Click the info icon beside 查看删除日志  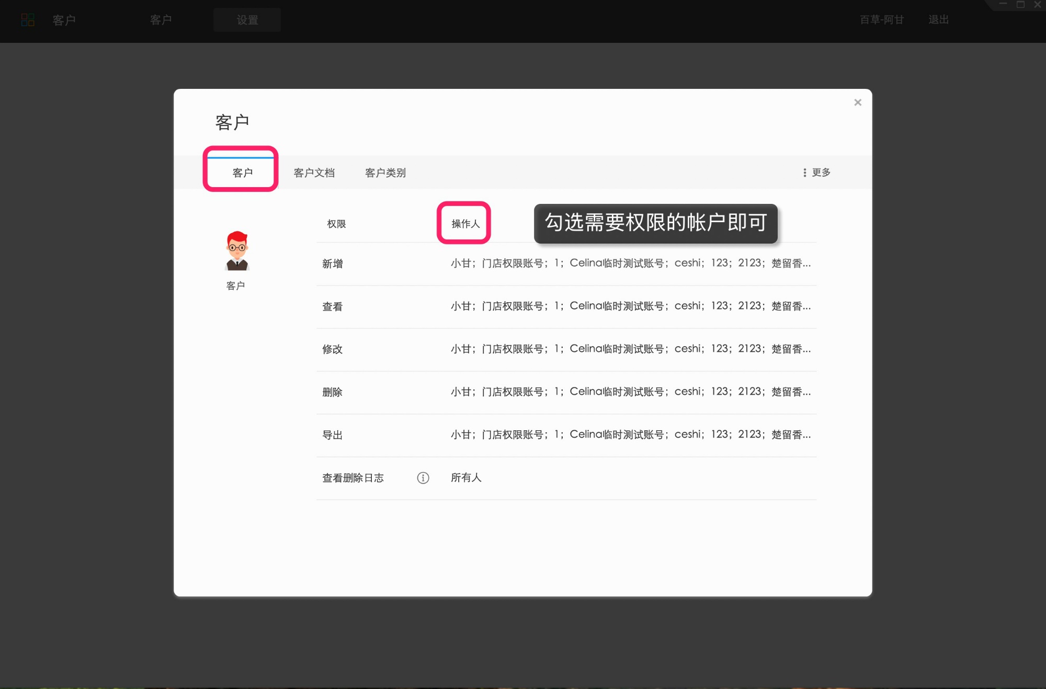pyautogui.click(x=423, y=478)
